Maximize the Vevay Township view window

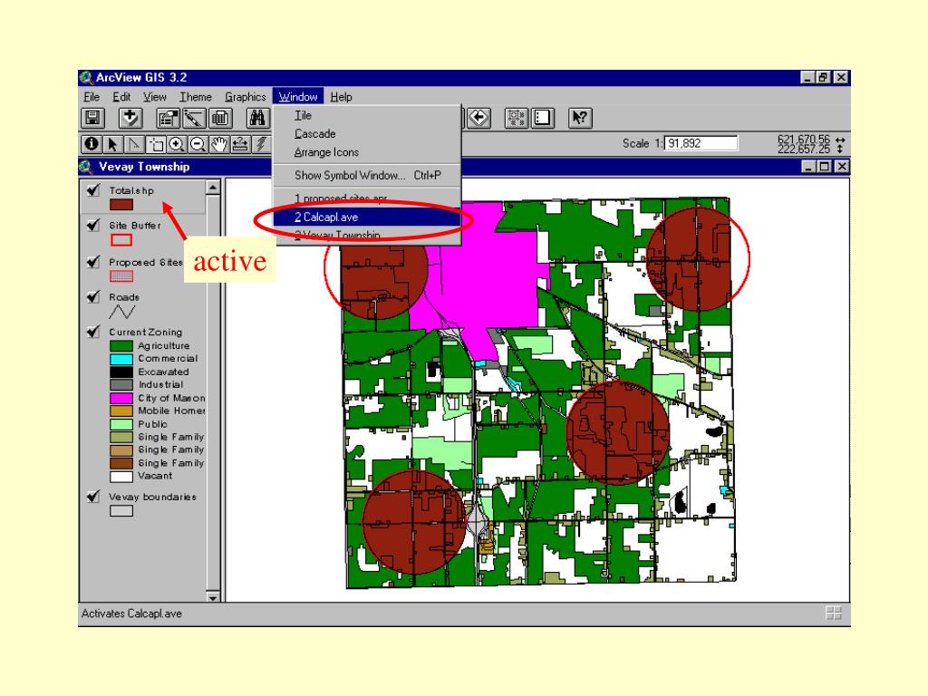(824, 167)
